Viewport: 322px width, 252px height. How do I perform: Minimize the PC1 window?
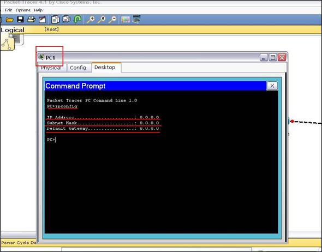click(x=264, y=57)
